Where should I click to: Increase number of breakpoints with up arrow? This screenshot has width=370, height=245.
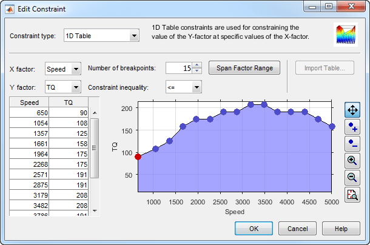197,65
